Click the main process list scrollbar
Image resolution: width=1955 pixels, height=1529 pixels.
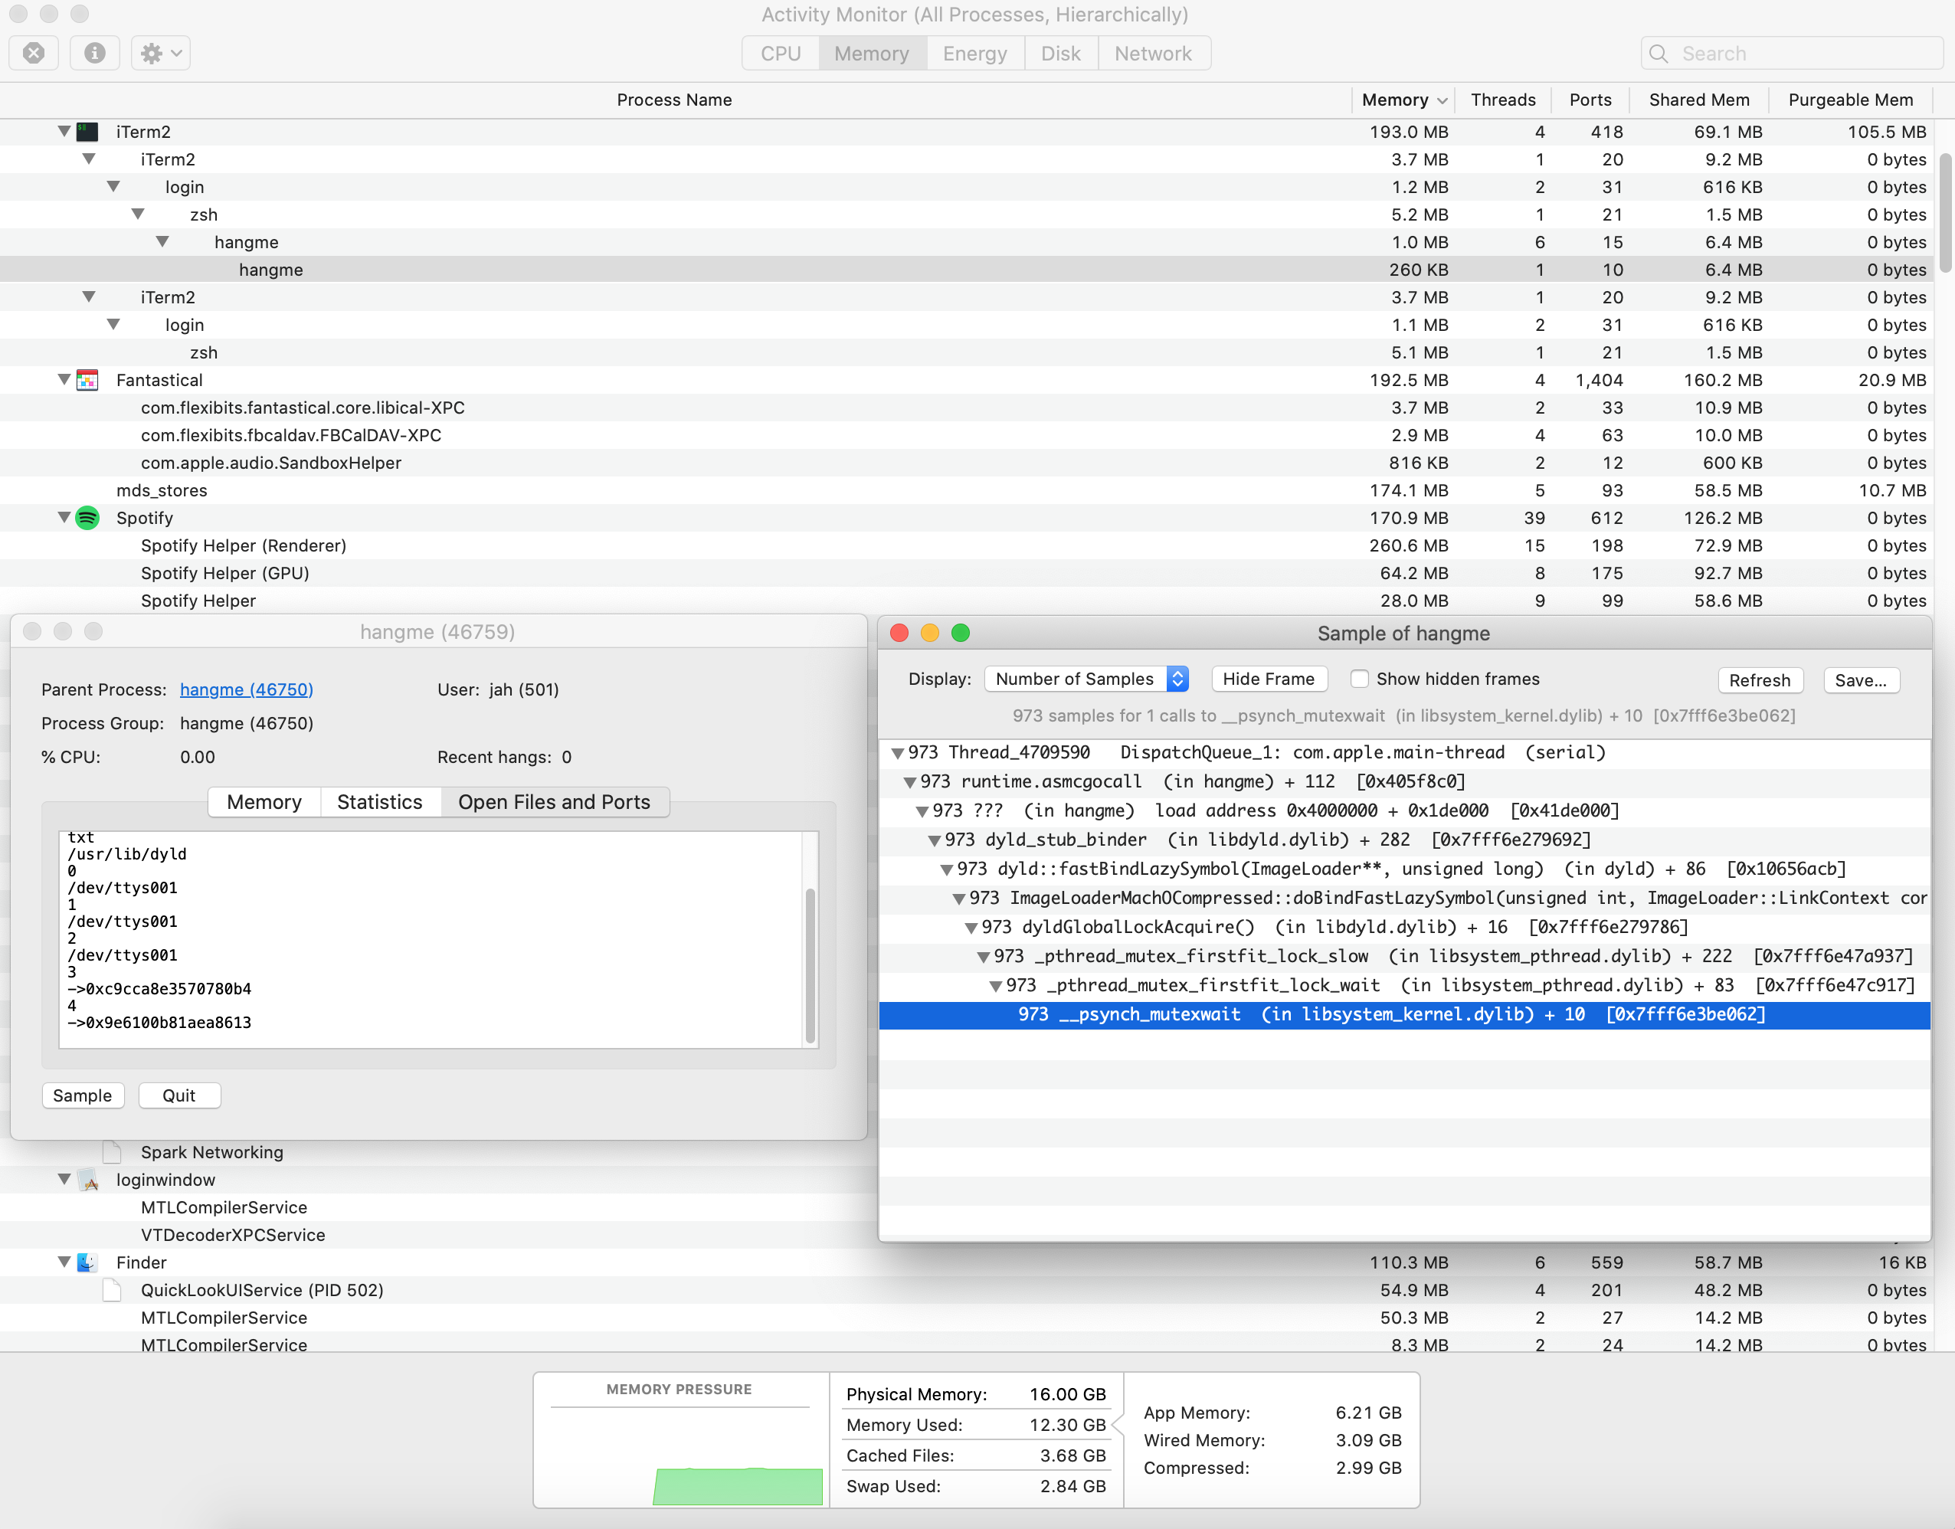click(1945, 212)
